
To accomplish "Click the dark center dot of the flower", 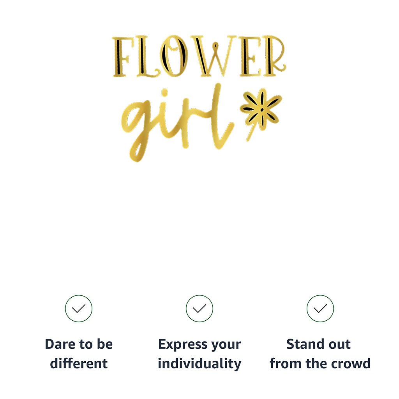I will [x=262, y=109].
